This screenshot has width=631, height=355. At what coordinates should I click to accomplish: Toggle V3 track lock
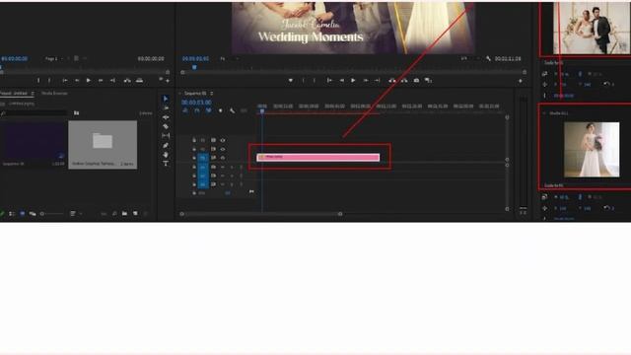(194, 140)
